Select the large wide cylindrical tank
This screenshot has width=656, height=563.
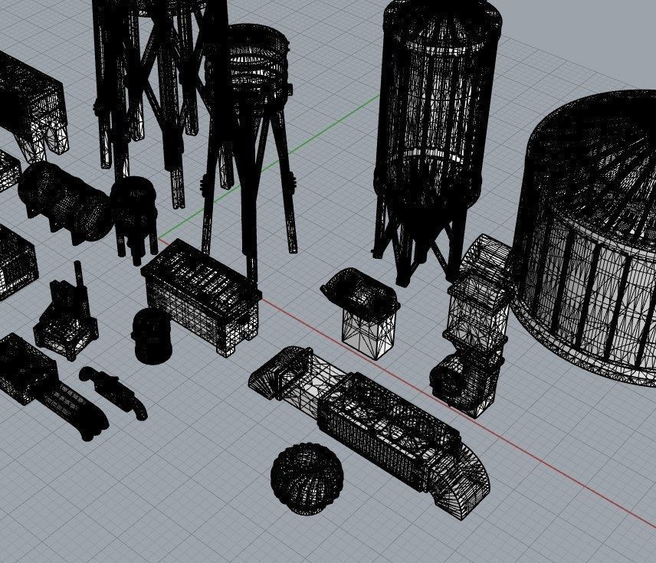coord(585,238)
